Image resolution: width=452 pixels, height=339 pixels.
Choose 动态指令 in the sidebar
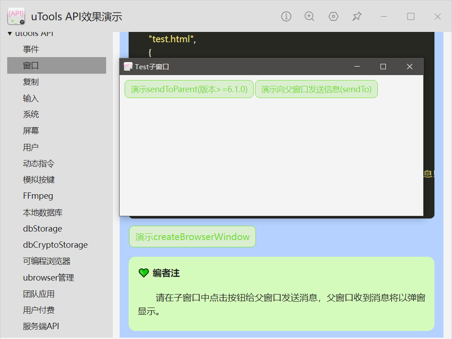coord(57,164)
